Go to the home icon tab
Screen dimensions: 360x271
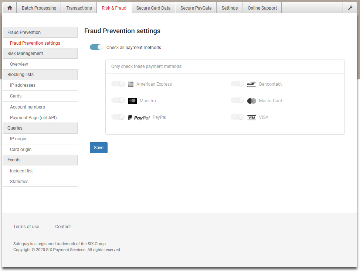coord(10,8)
